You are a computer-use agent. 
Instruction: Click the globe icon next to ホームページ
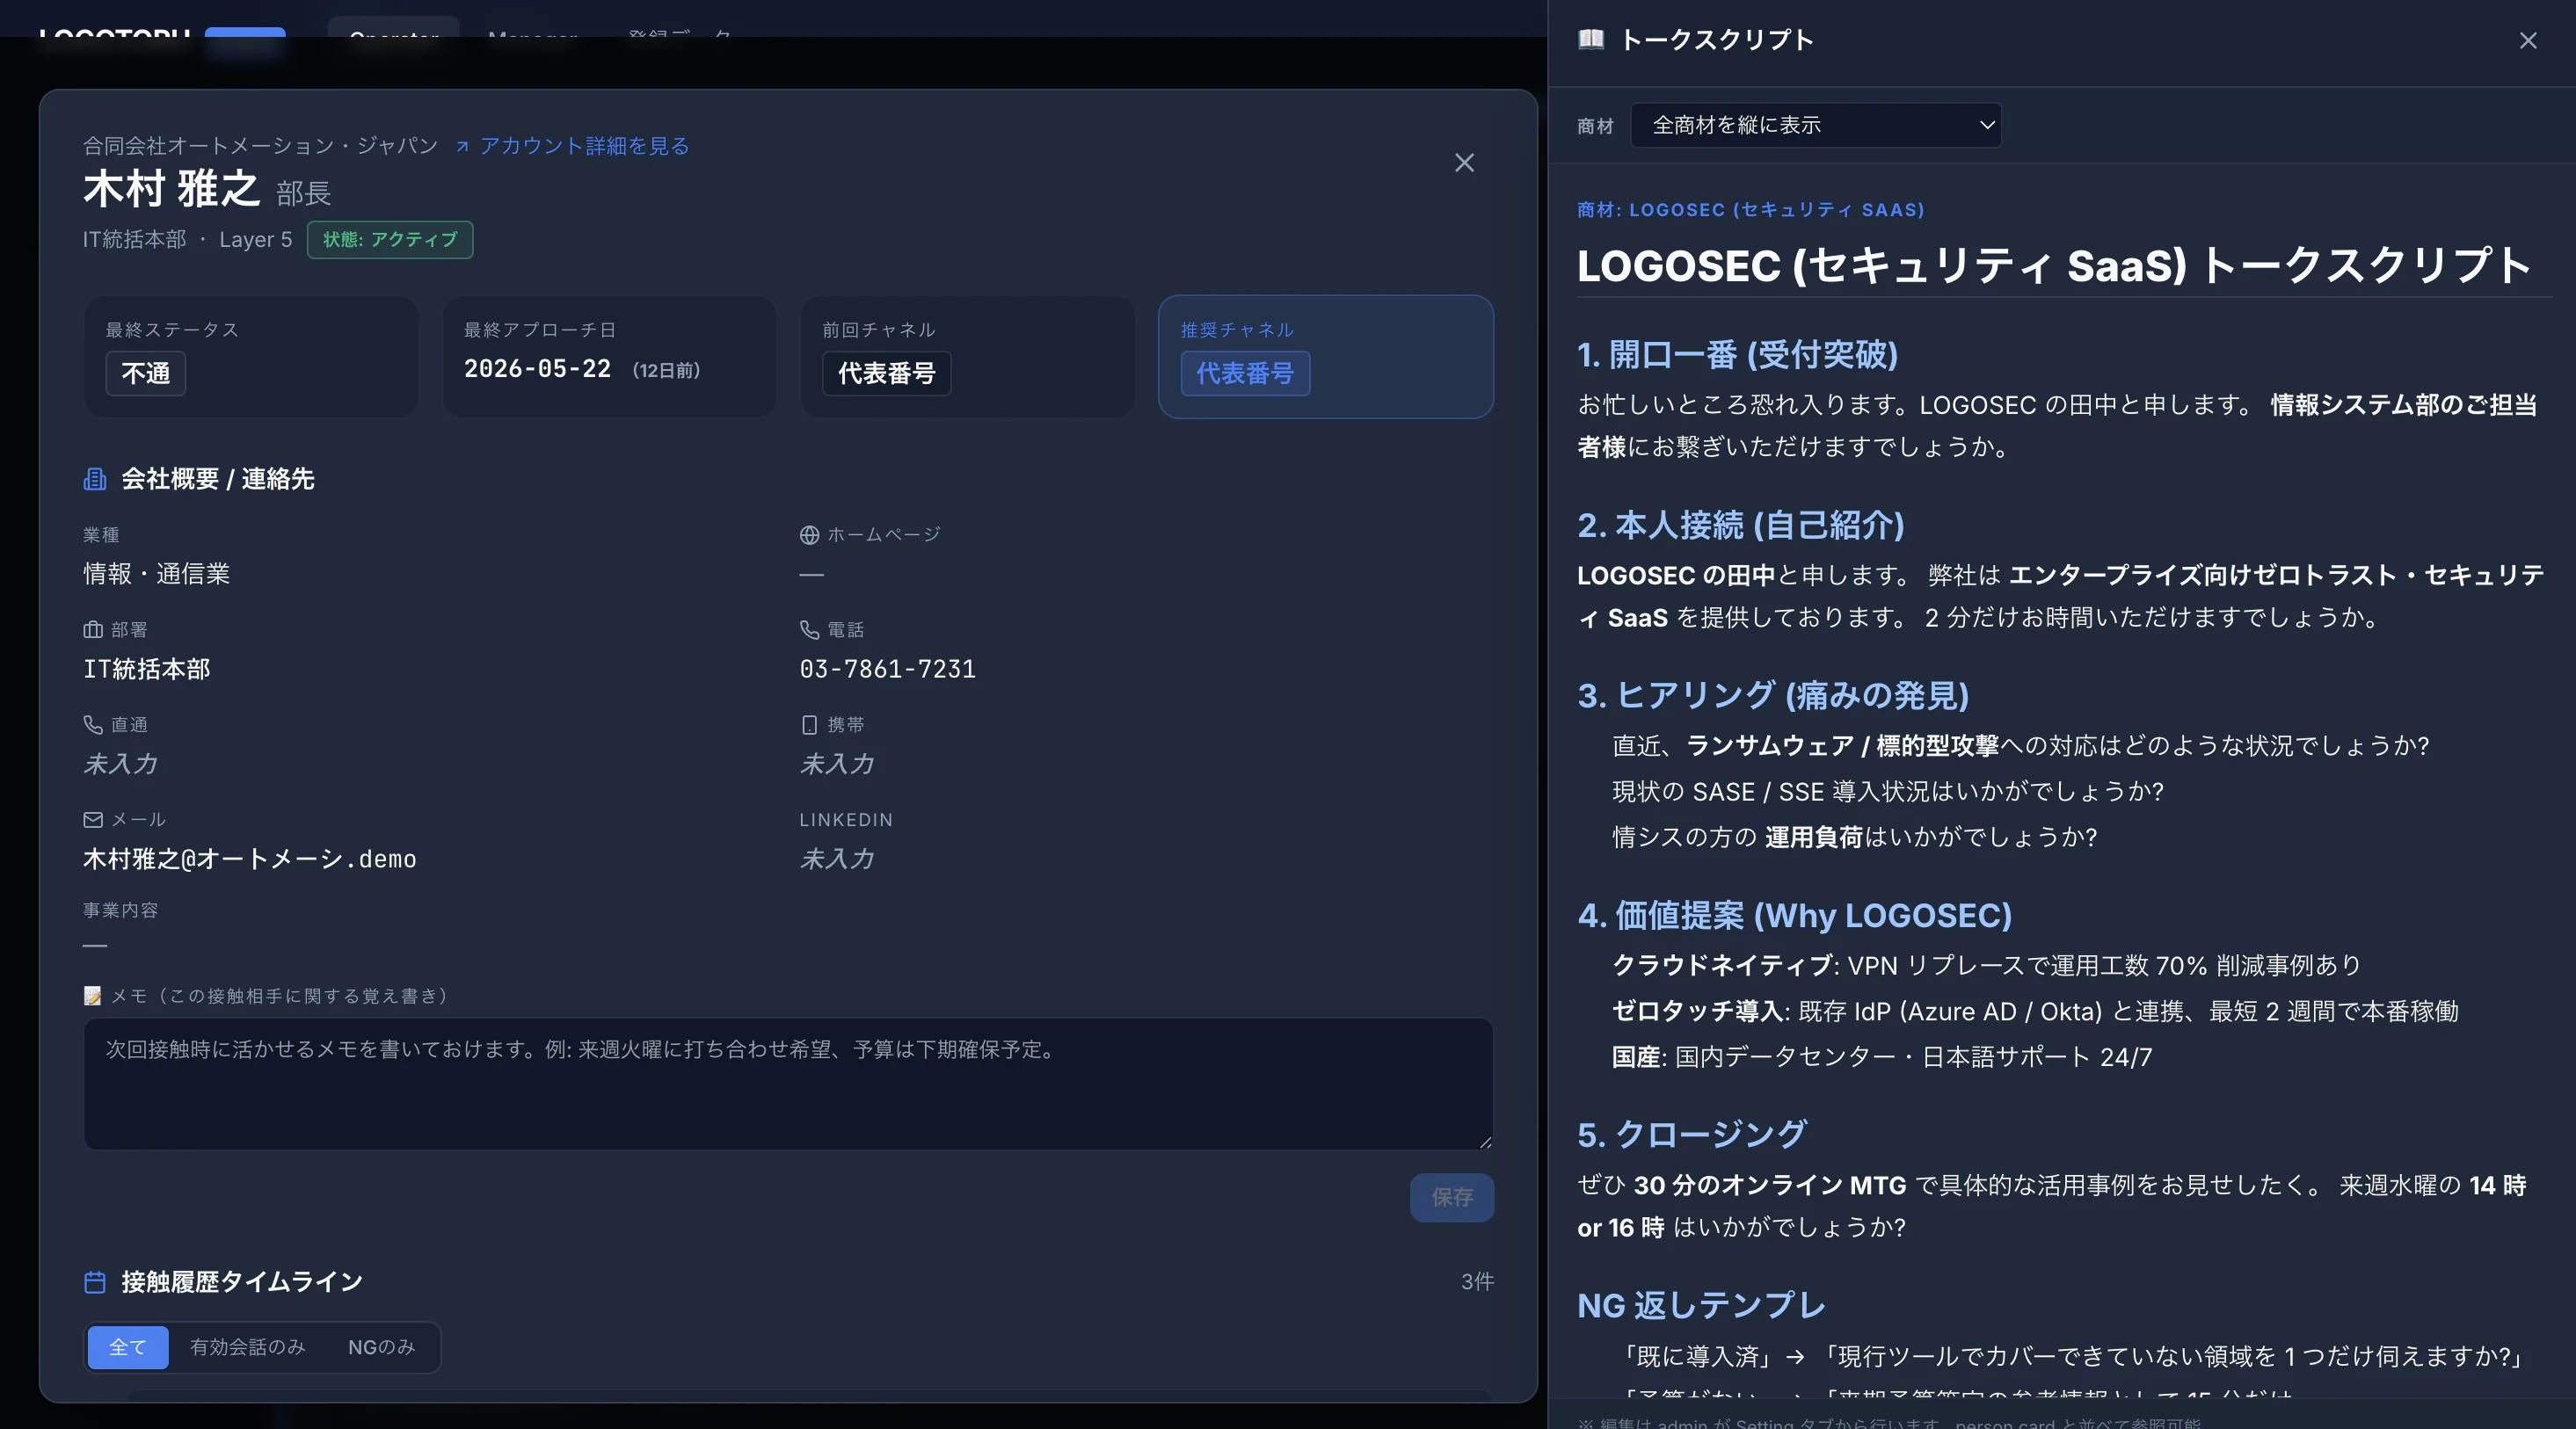(x=809, y=535)
